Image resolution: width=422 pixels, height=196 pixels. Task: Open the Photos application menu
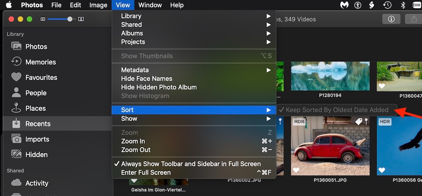point(31,5)
